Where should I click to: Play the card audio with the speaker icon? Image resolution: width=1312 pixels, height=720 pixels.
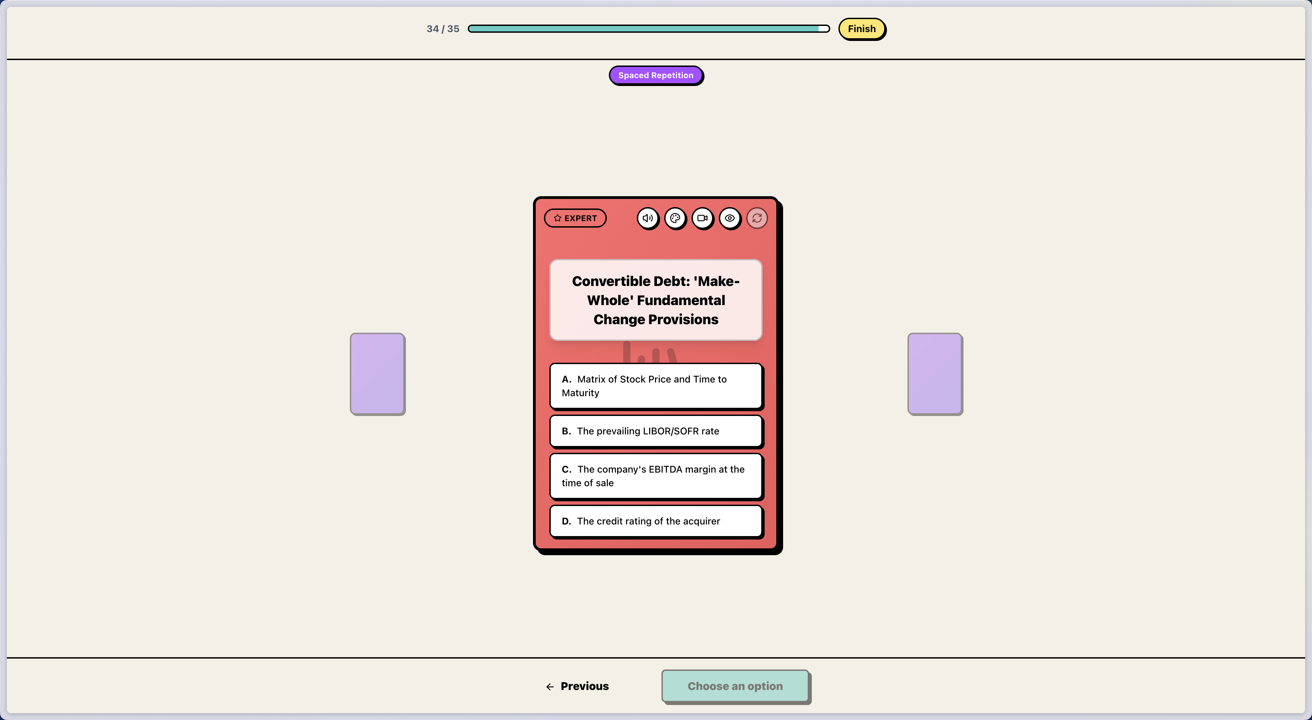(647, 218)
